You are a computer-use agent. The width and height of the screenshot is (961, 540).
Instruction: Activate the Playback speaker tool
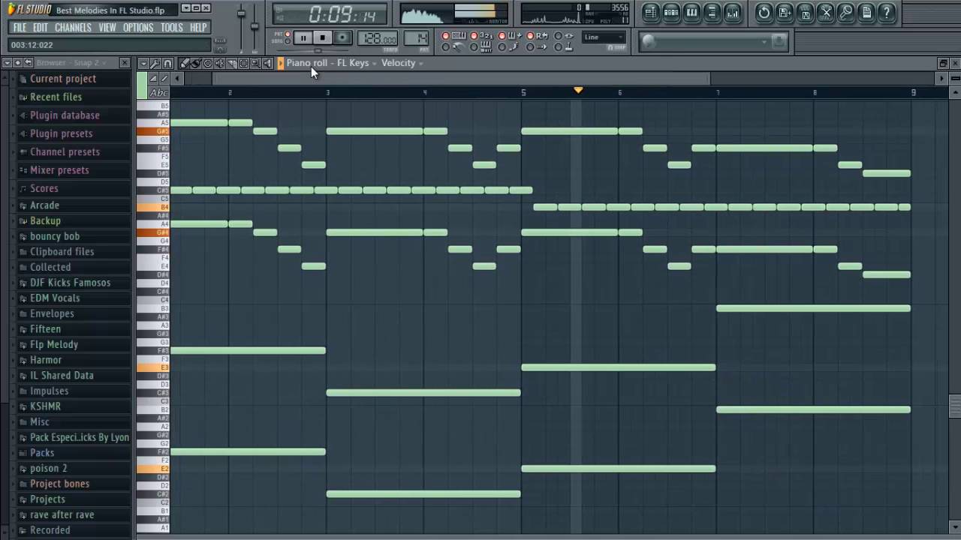tap(267, 64)
